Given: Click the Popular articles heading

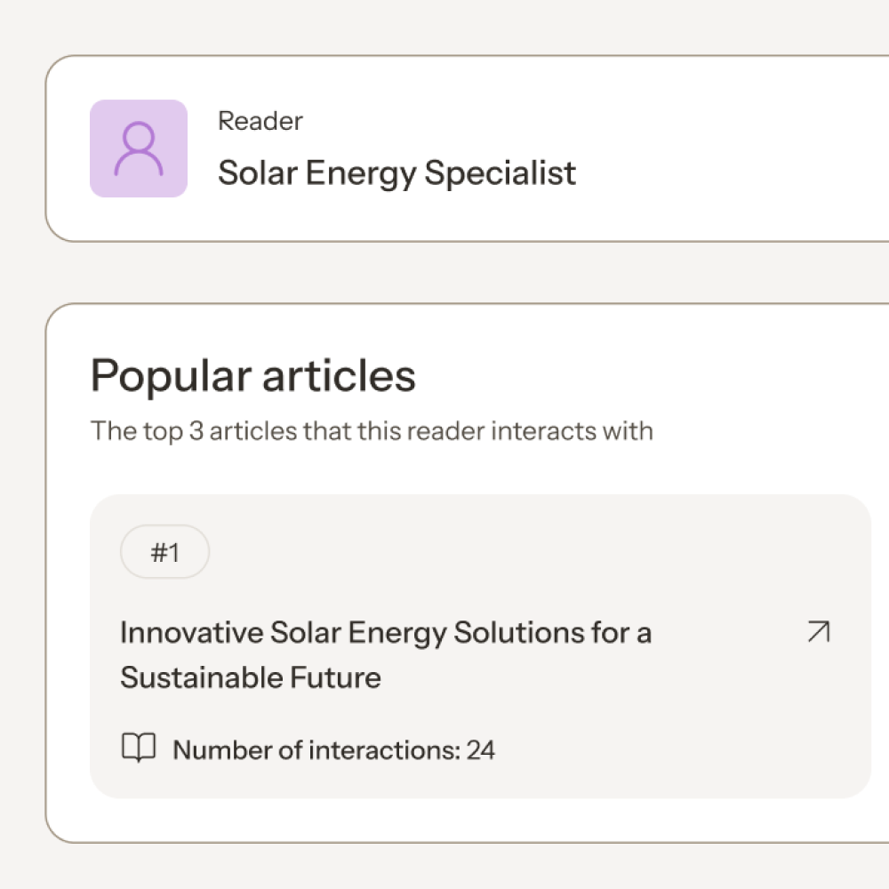Looking at the screenshot, I should pyautogui.click(x=253, y=375).
